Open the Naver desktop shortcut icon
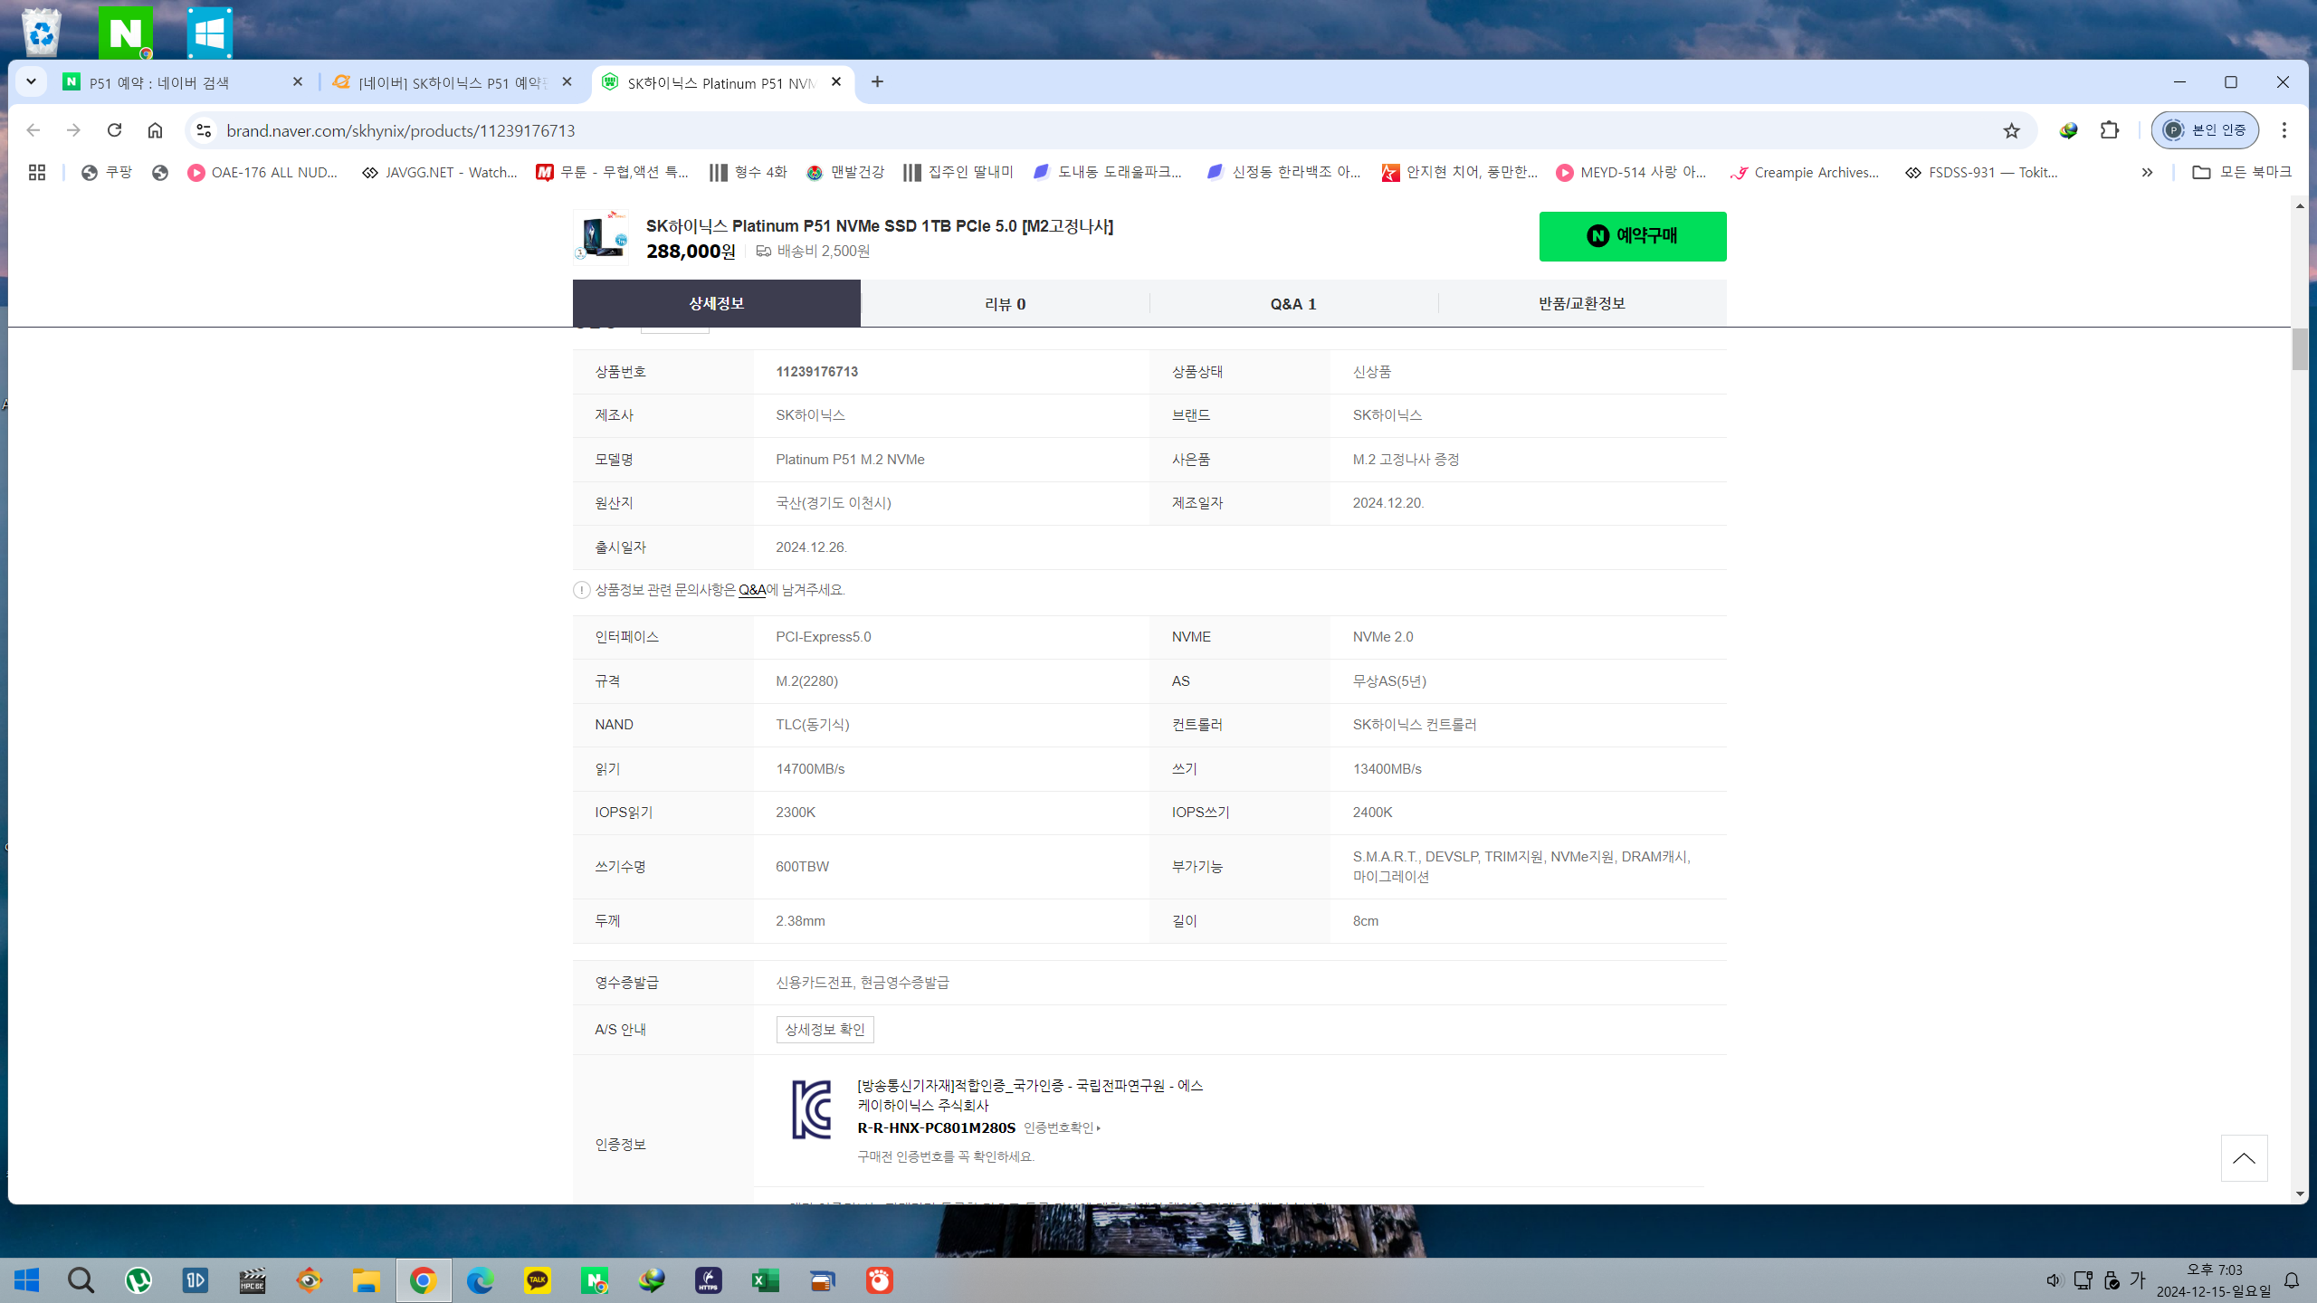The height and width of the screenshot is (1303, 2317). tap(126, 32)
